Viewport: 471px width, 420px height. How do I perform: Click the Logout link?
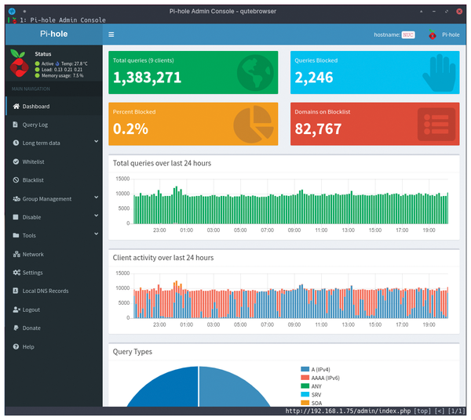pyautogui.click(x=53, y=310)
